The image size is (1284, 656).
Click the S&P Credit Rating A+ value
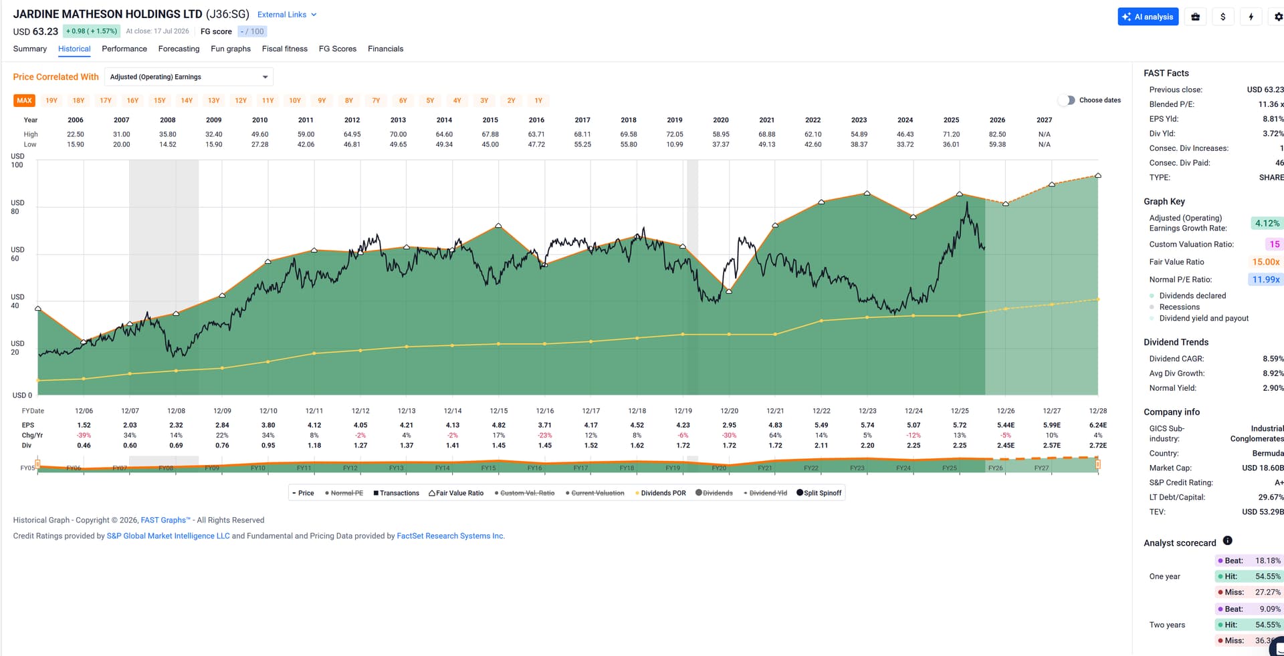pos(1279,482)
